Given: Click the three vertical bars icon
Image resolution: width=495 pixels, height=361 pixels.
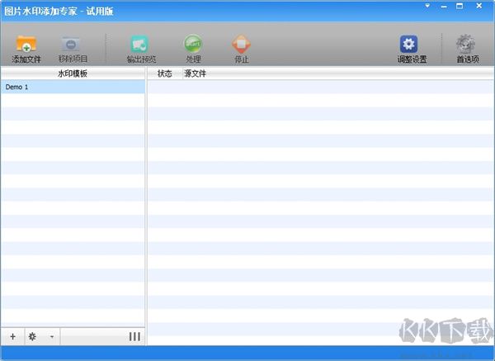Looking at the screenshot, I should pyautogui.click(x=134, y=337).
